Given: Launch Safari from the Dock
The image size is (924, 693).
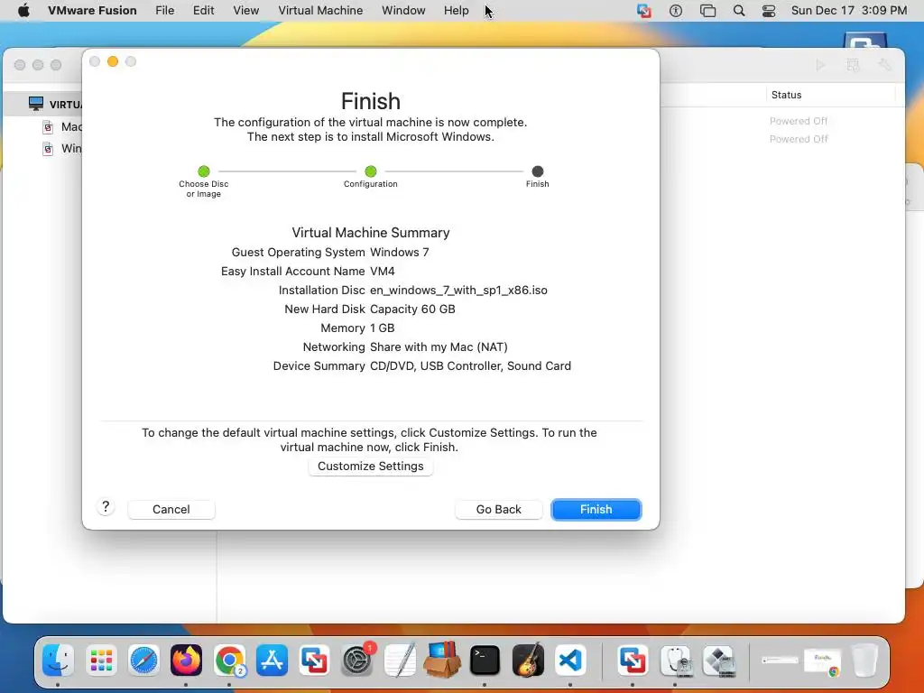Looking at the screenshot, I should (x=143, y=660).
